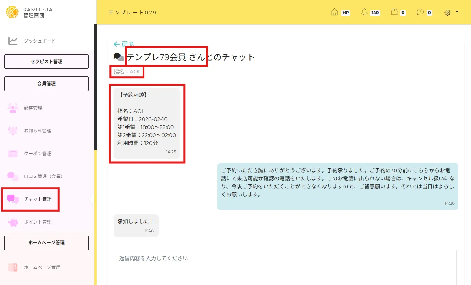
Task: Expand the セラピスト管理 section
Action: click(46, 62)
